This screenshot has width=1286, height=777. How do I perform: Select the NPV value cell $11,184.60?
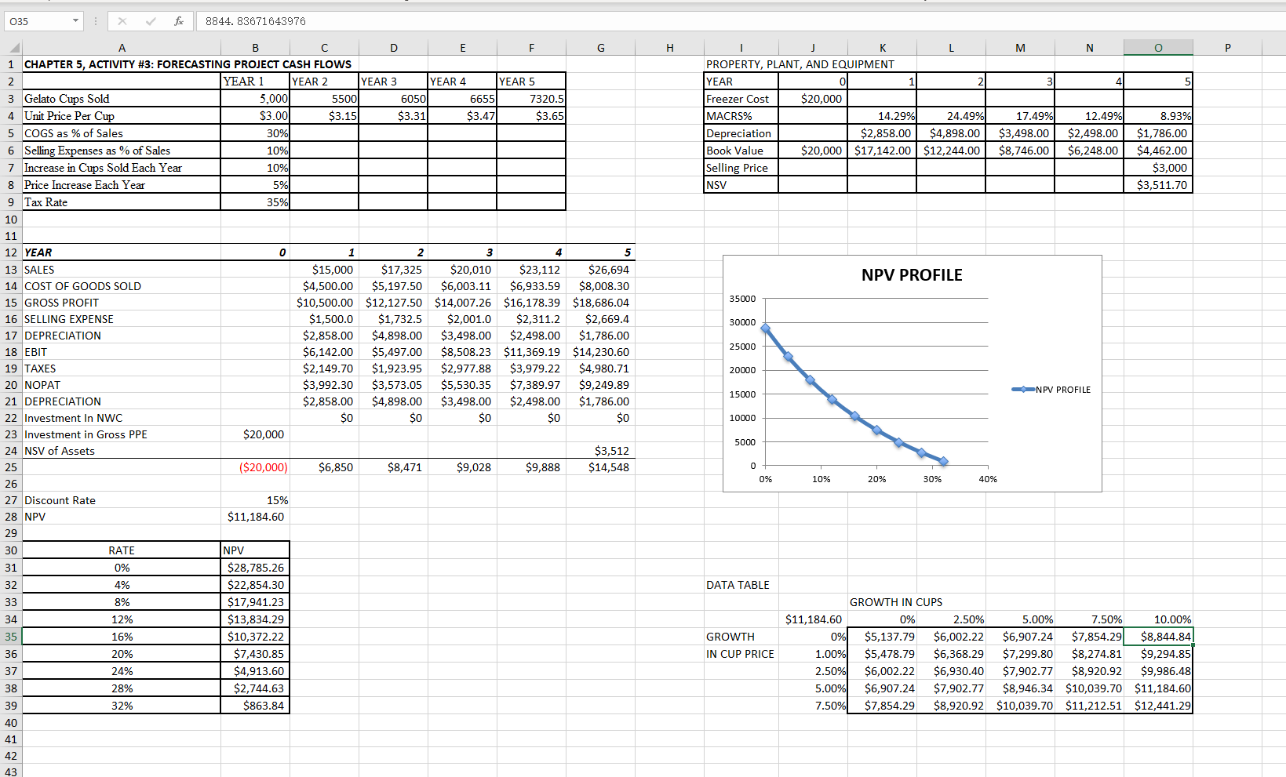point(255,516)
